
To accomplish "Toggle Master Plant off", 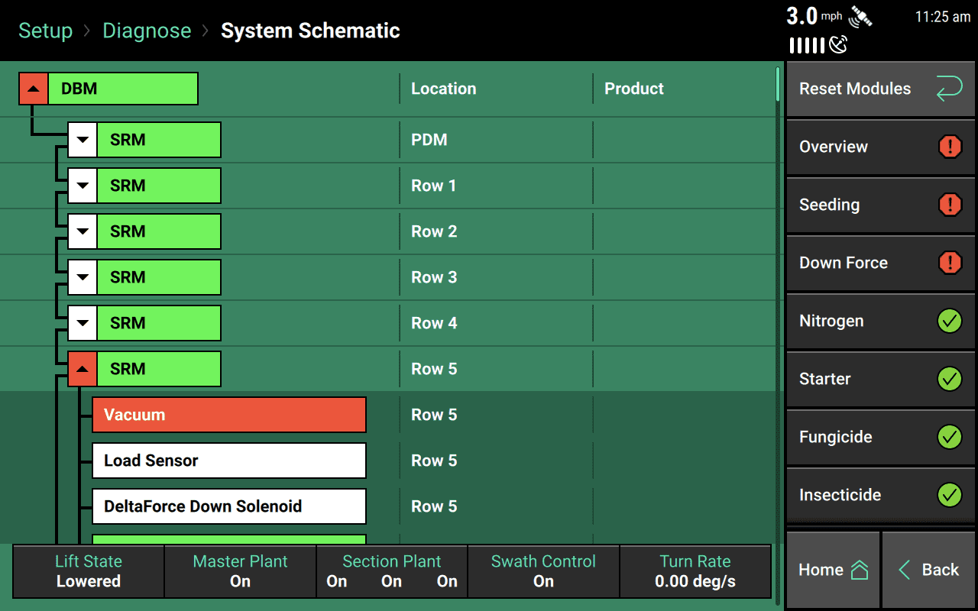I will [239, 571].
